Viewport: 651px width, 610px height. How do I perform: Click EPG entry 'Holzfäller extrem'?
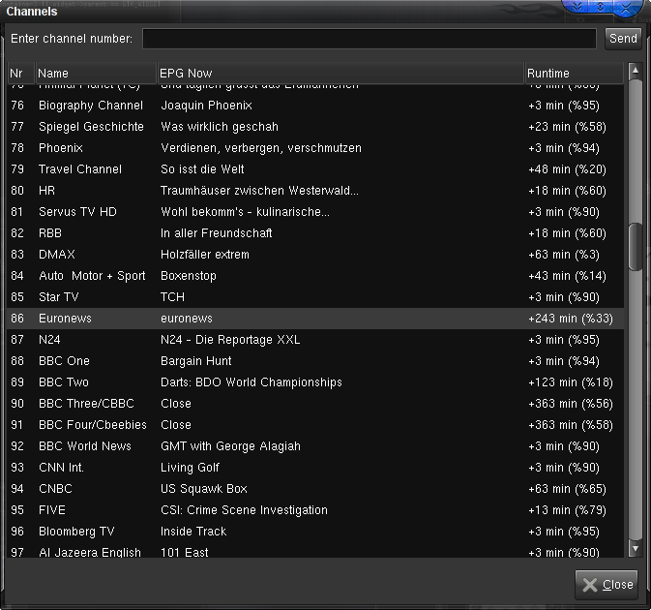tap(205, 255)
